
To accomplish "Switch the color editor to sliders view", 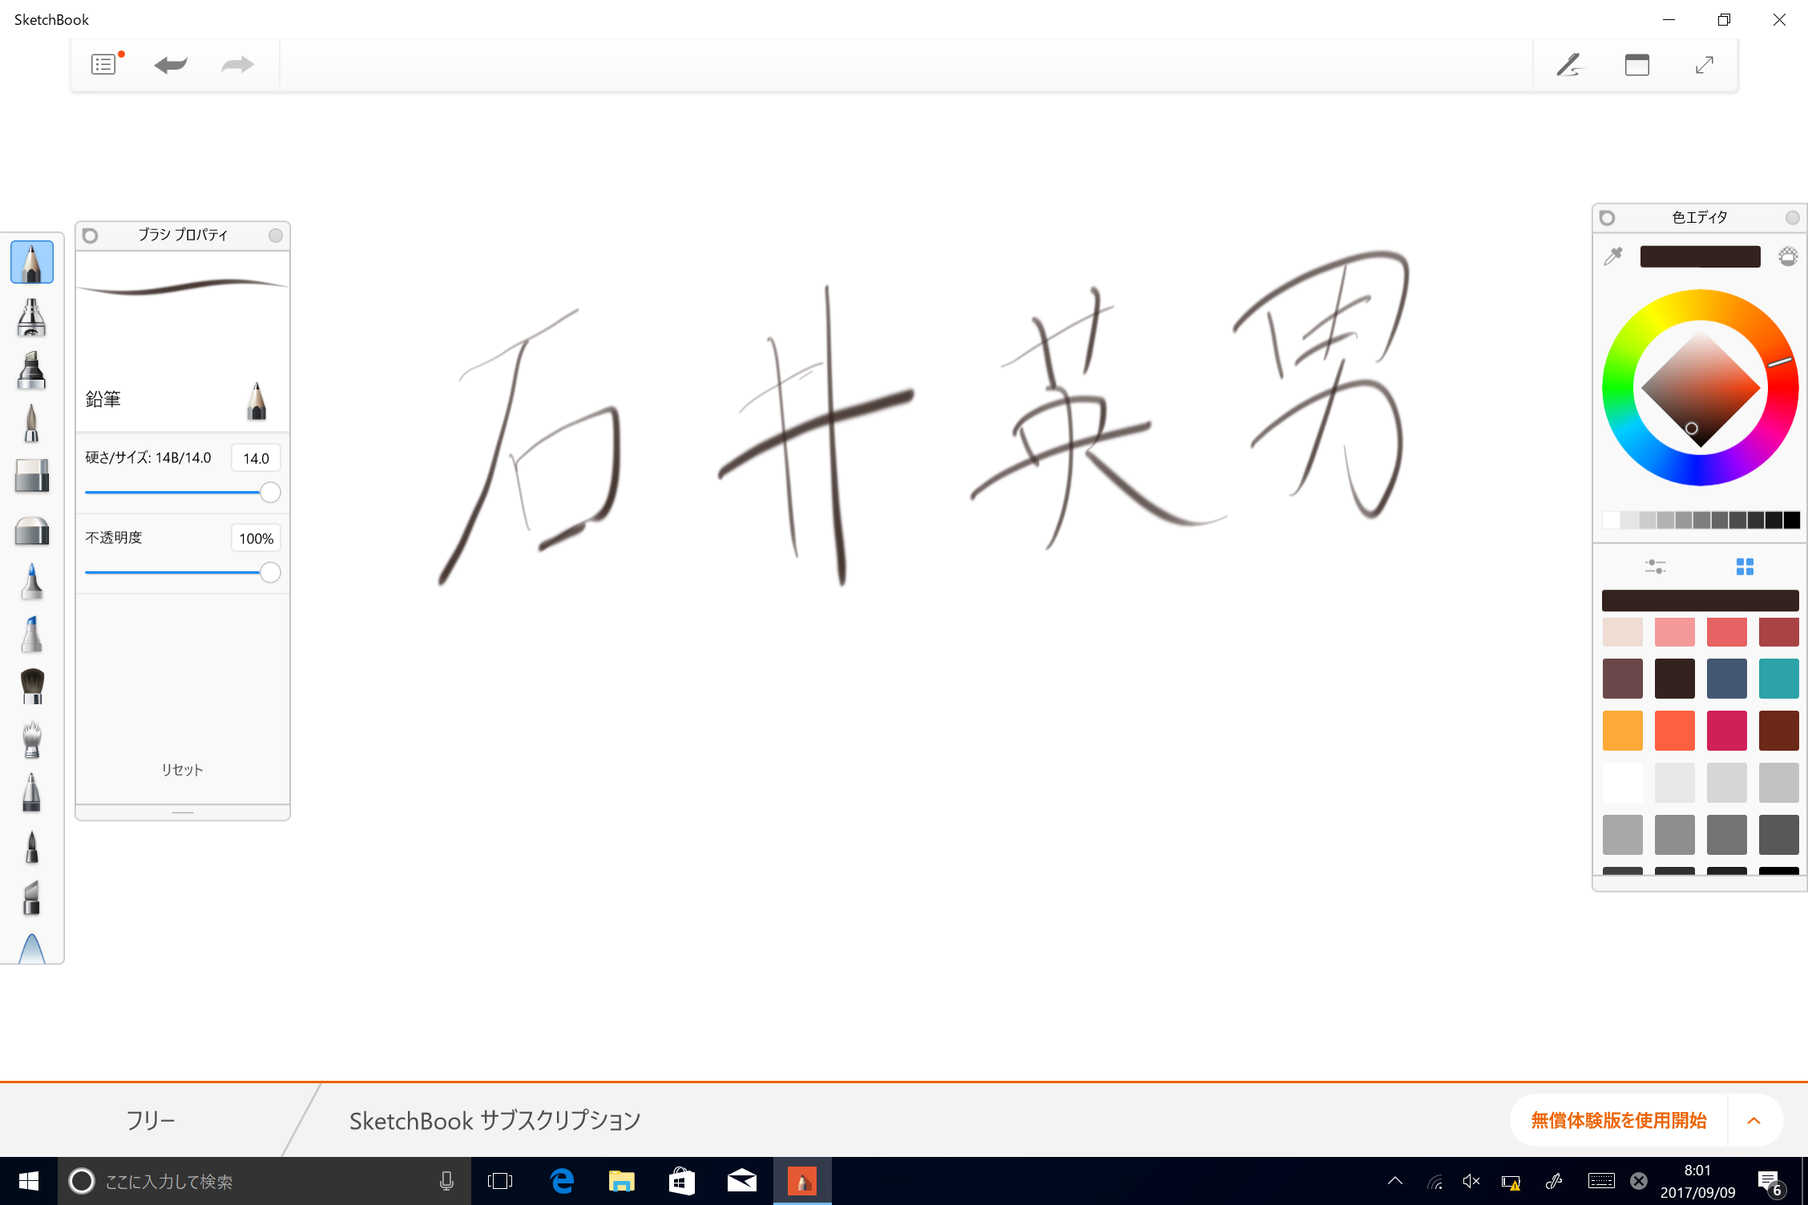I will pos(1654,566).
